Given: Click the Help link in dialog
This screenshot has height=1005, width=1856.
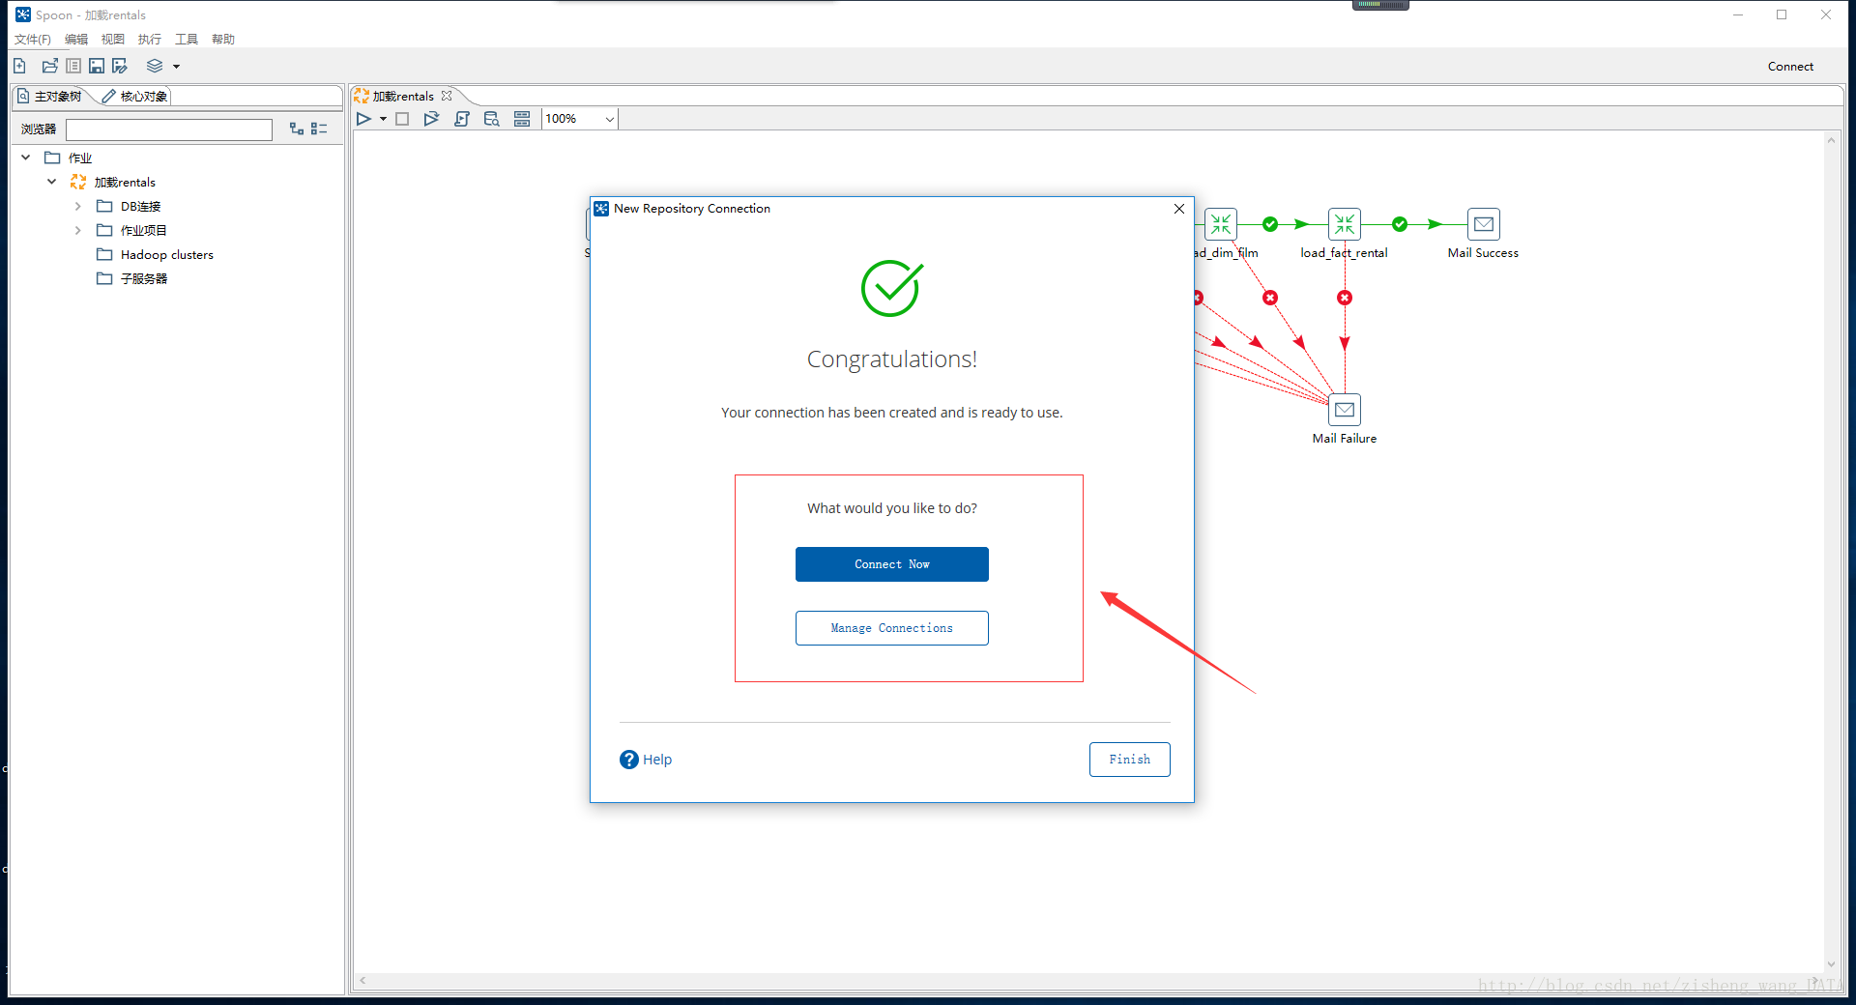Looking at the screenshot, I should tap(657, 760).
